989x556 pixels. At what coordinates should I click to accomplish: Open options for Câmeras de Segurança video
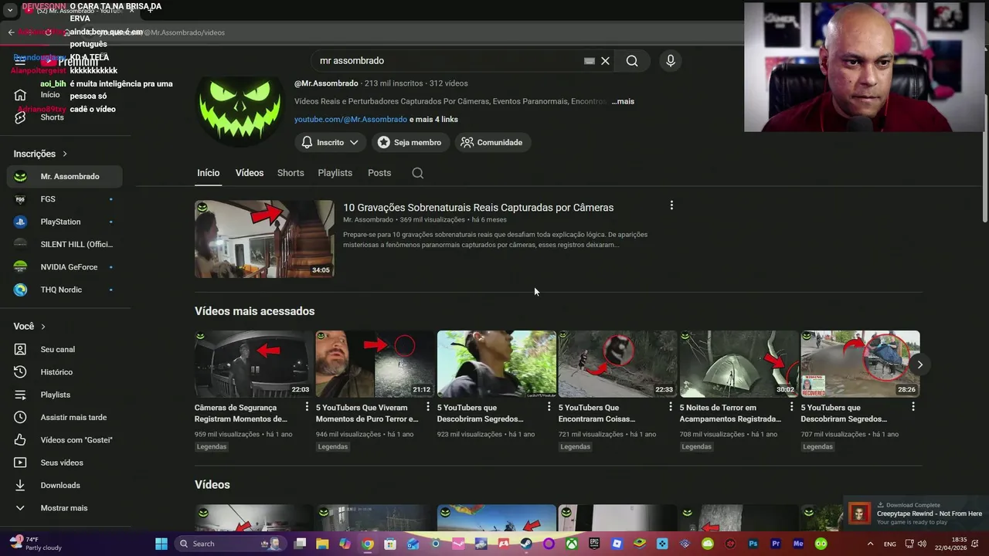click(307, 407)
